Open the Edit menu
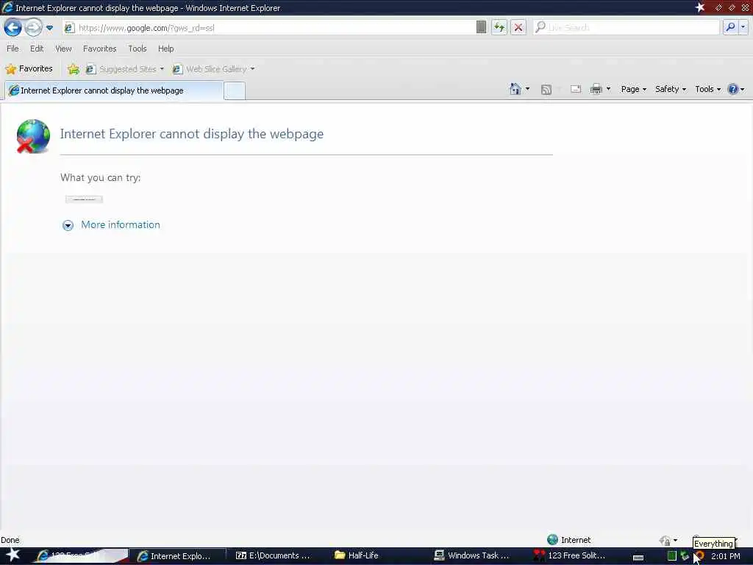This screenshot has height=565, width=753. click(x=37, y=49)
